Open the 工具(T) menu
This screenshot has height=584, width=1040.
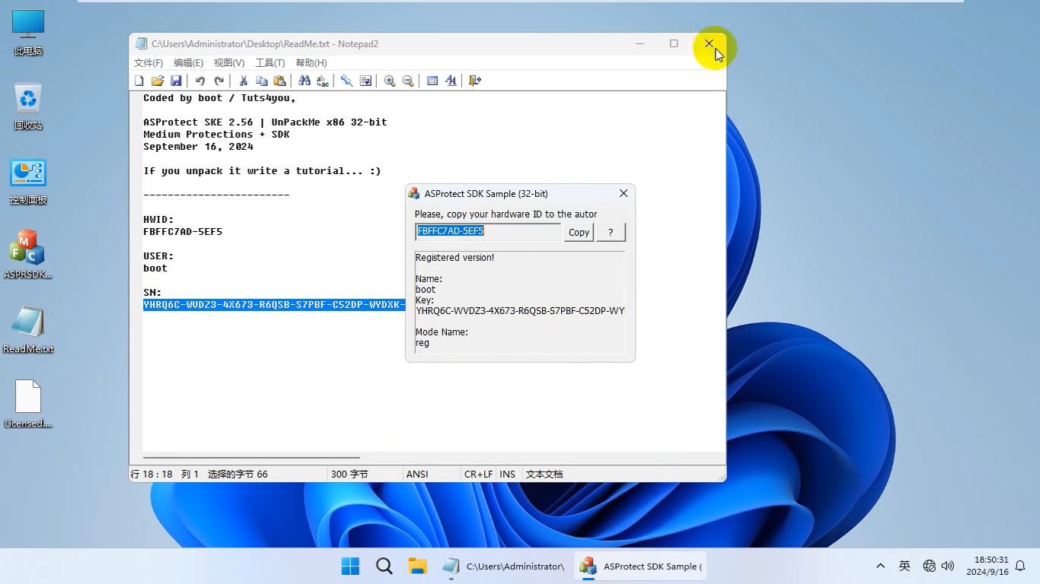[270, 63]
